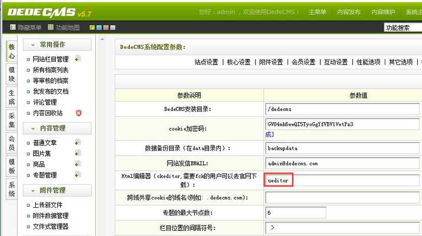
Task: Select the light grey theme swatch
Action: coord(113,27)
